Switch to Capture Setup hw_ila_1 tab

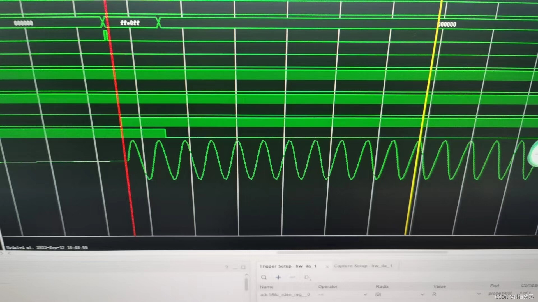coord(363,266)
